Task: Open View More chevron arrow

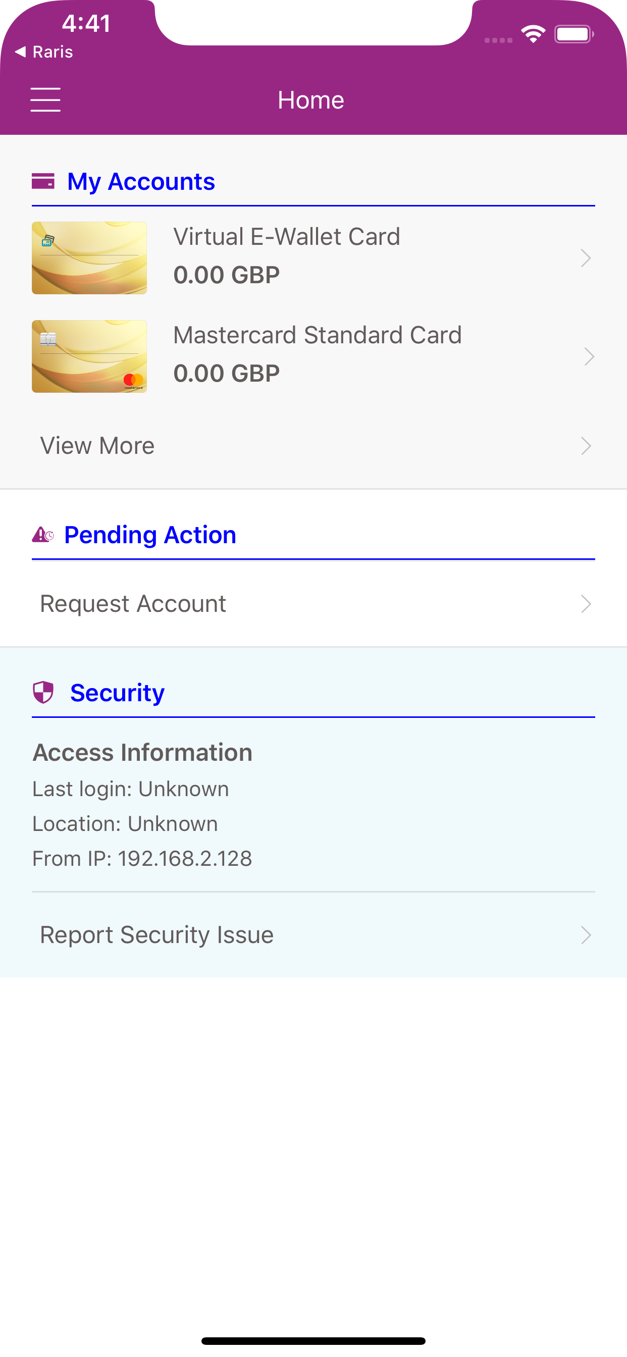Action: tap(586, 446)
